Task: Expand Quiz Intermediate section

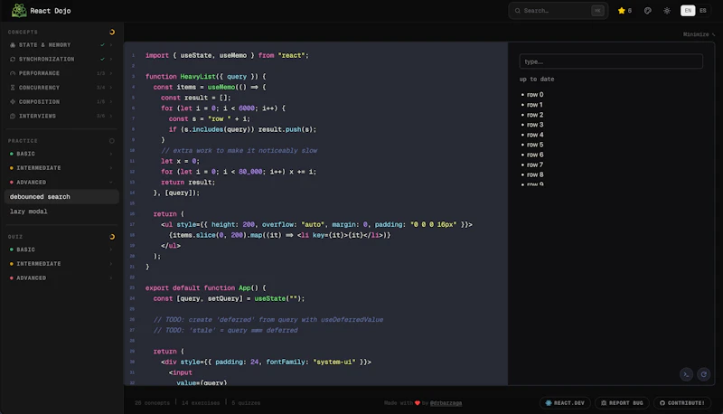Action: click(61, 264)
